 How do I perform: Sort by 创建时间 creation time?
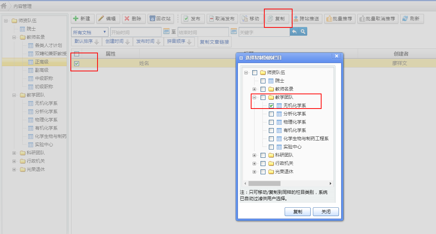tap(117, 42)
